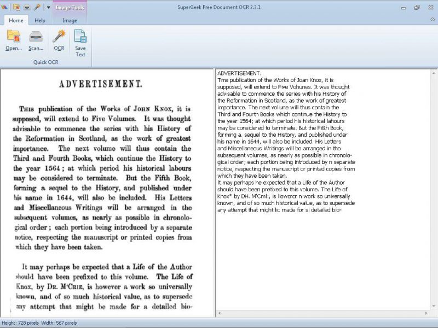Open the application logo menu at top-left
This screenshot has width=438, height=328.
point(4,7)
